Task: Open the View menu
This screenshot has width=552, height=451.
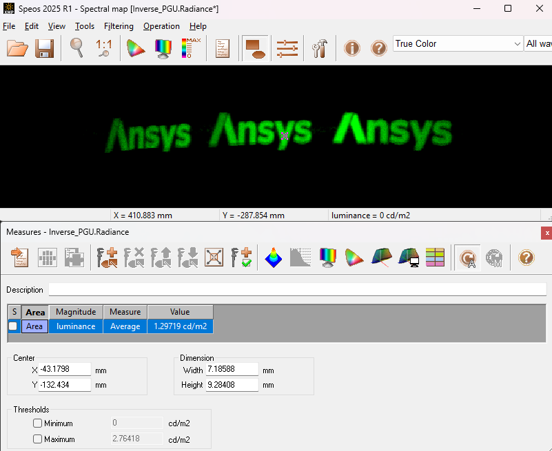Action: point(57,26)
